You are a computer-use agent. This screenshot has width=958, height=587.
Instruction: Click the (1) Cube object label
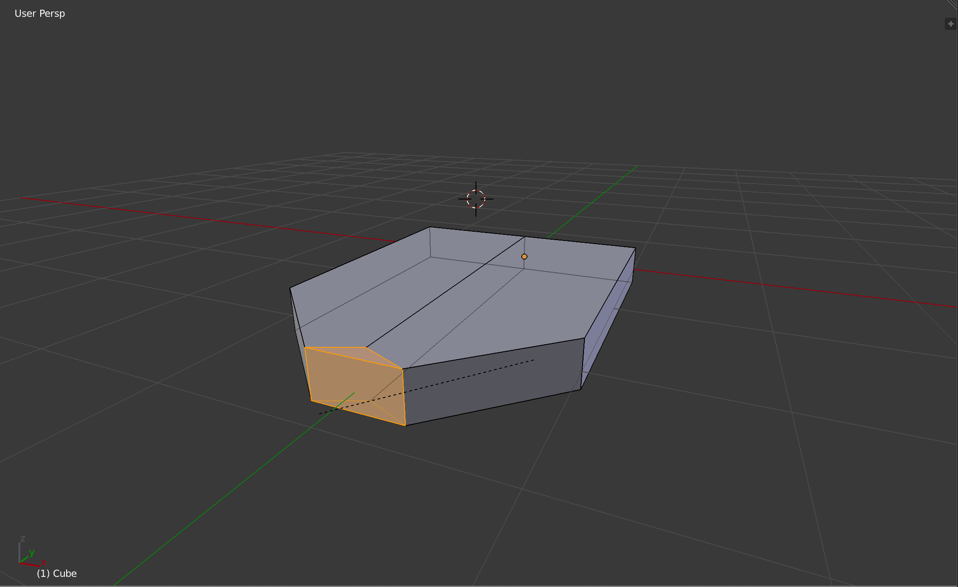pos(56,573)
